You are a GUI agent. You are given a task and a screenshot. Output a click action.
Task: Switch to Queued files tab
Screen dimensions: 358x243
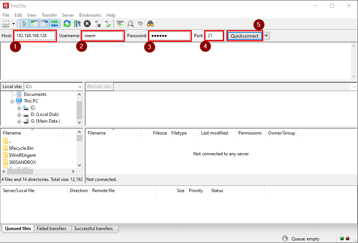tap(18, 229)
